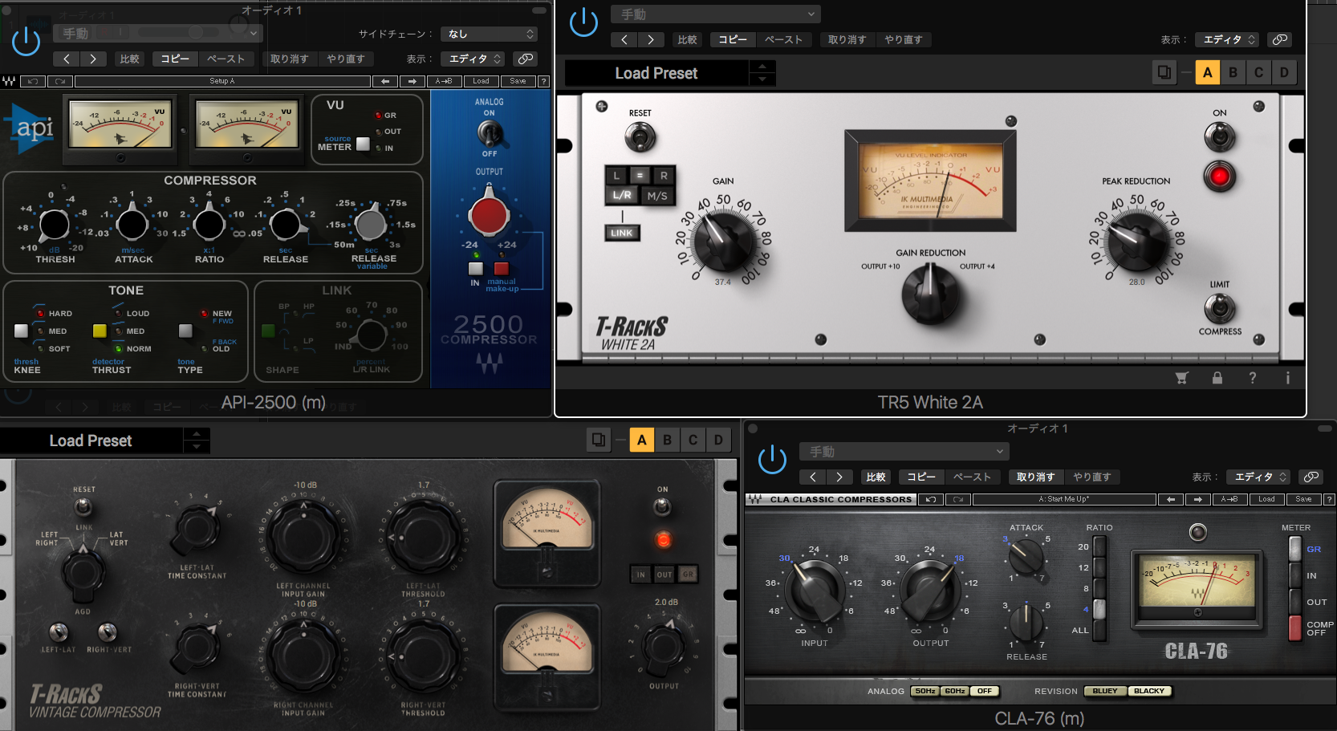Click link icon in White 2A header
1337x731 pixels.
pos(1279,39)
